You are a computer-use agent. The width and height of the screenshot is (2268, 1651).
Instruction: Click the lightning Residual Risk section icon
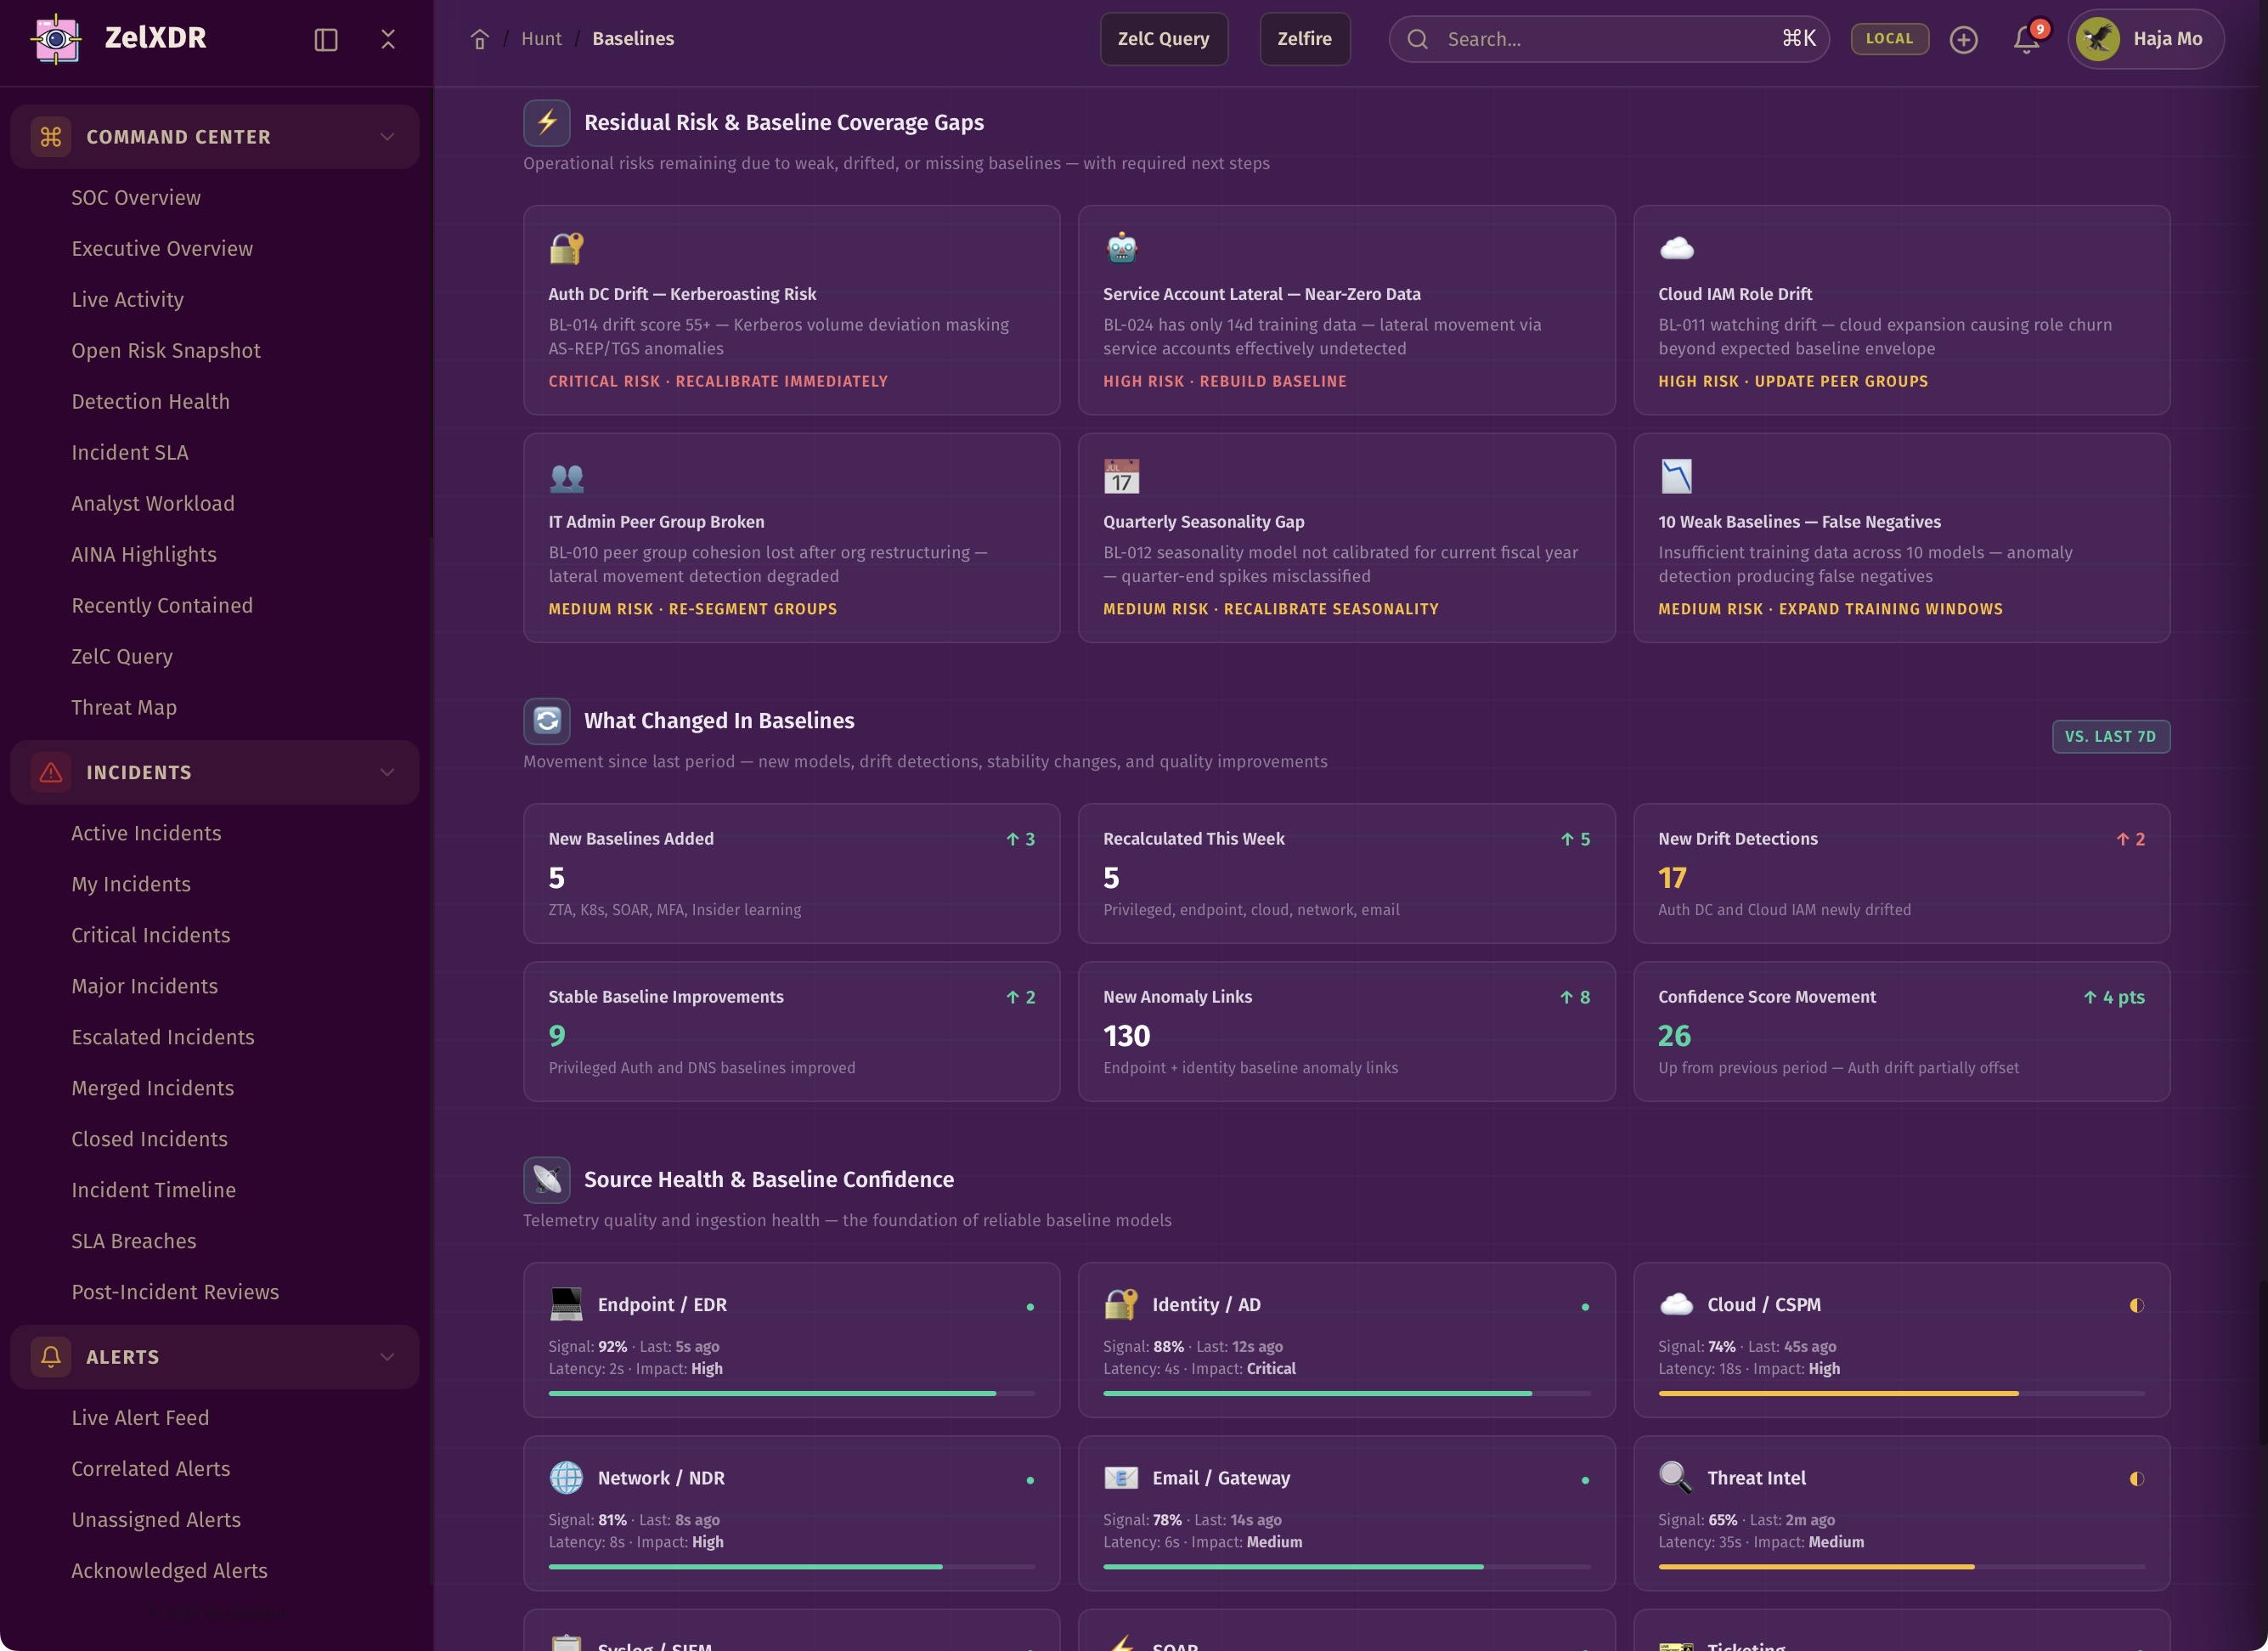pos(546,122)
